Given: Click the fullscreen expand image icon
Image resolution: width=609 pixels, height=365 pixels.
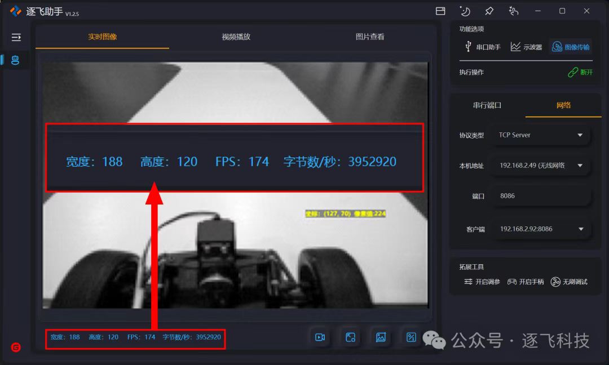Looking at the screenshot, I should point(350,337).
